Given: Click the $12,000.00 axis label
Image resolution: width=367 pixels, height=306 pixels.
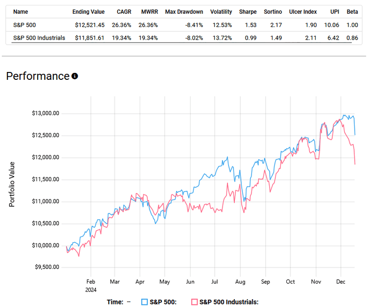Looking at the screenshot, I should click(46, 157).
